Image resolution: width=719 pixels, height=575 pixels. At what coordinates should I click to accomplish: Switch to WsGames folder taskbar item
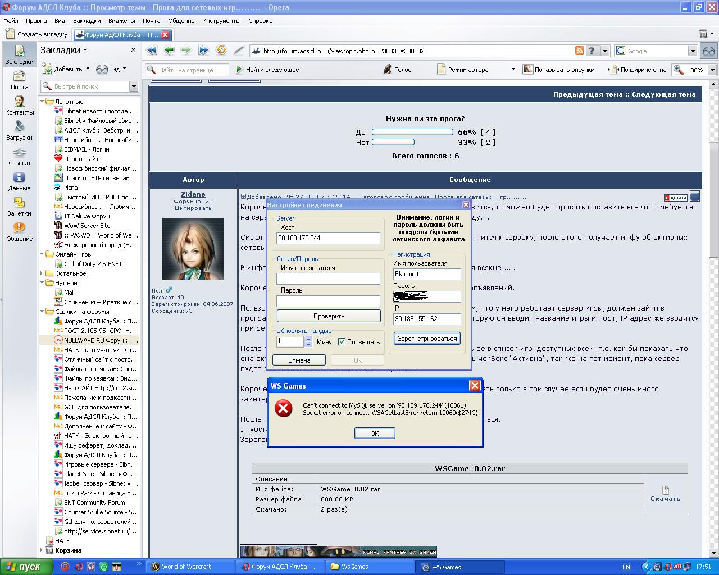point(369,567)
